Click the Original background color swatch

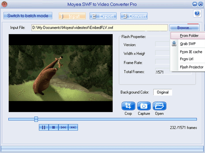pyautogui.click(x=163, y=92)
